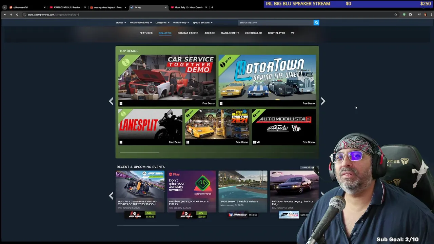
Task: Open a new browser tab with plus
Action: (212, 7)
